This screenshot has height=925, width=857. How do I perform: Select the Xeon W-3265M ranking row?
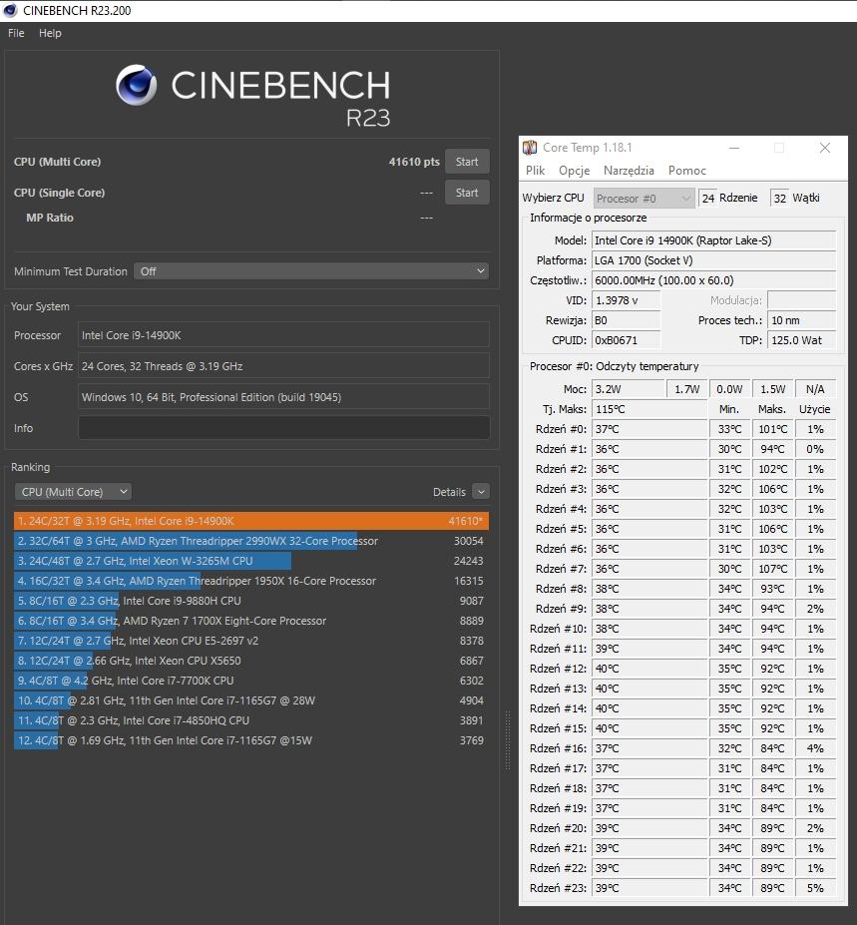249,561
